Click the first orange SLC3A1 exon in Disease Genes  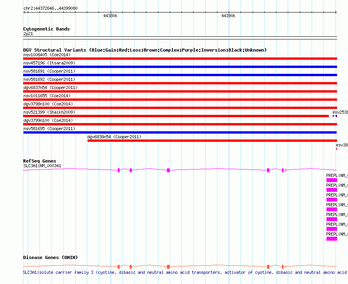[x=118, y=266]
